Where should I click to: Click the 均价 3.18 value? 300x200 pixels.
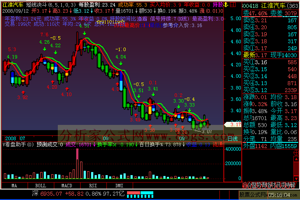[x=283, y=97]
